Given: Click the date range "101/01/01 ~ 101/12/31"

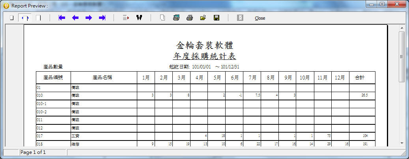Looking at the screenshot, I should (x=216, y=67).
